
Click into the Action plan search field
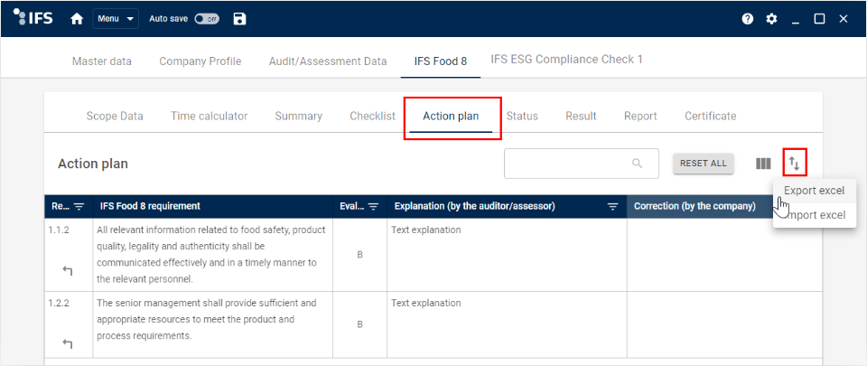[x=581, y=163]
